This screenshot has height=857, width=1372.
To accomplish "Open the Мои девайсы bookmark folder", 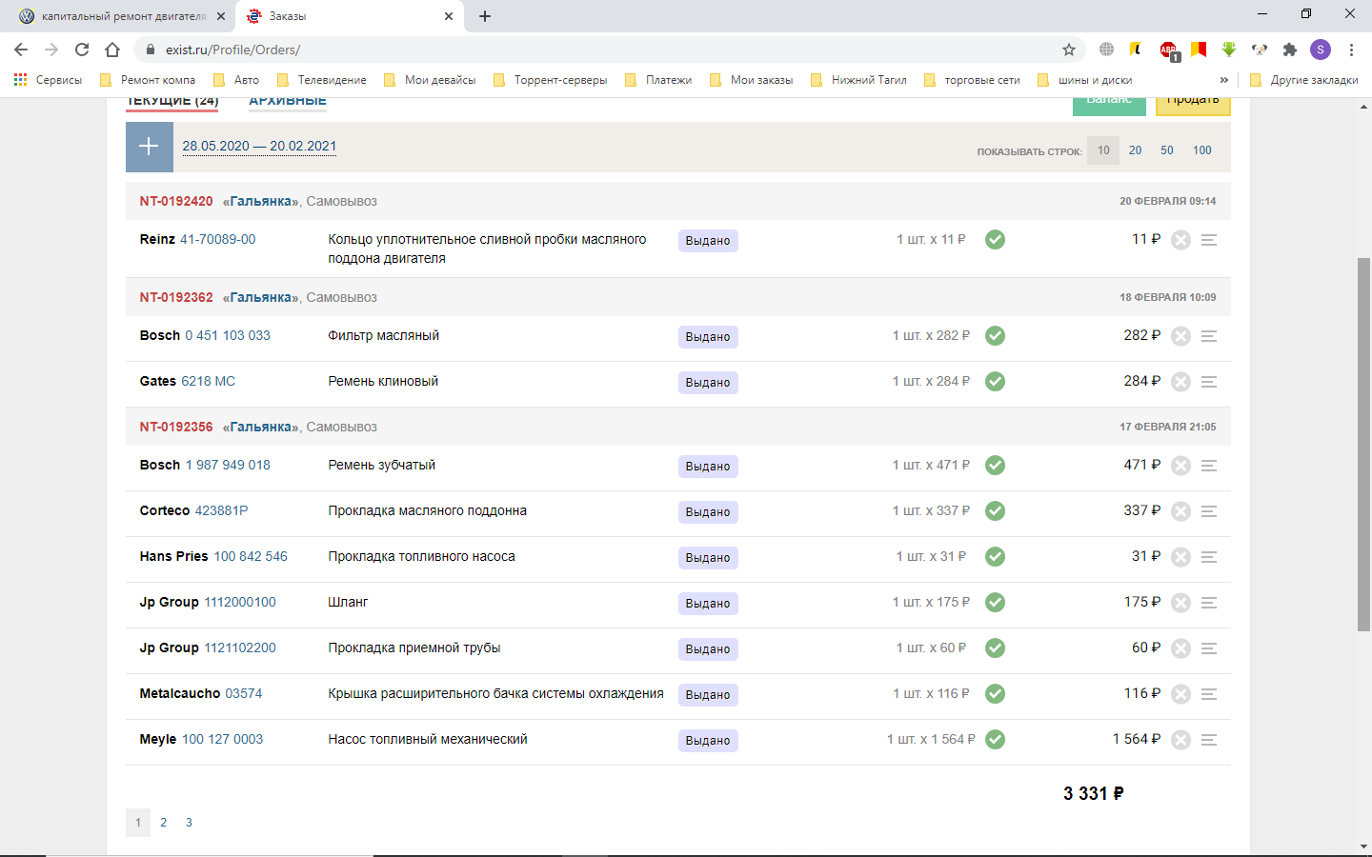I will point(430,80).
